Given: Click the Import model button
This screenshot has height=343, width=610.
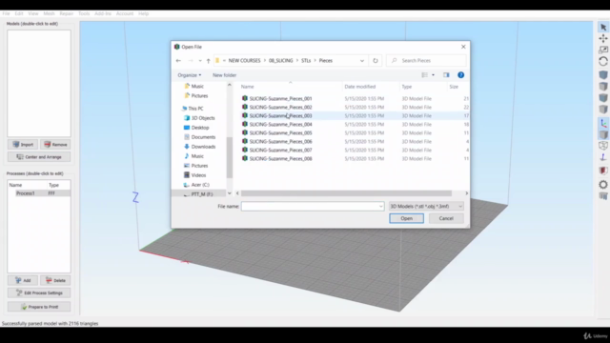Looking at the screenshot, I should [x=23, y=144].
